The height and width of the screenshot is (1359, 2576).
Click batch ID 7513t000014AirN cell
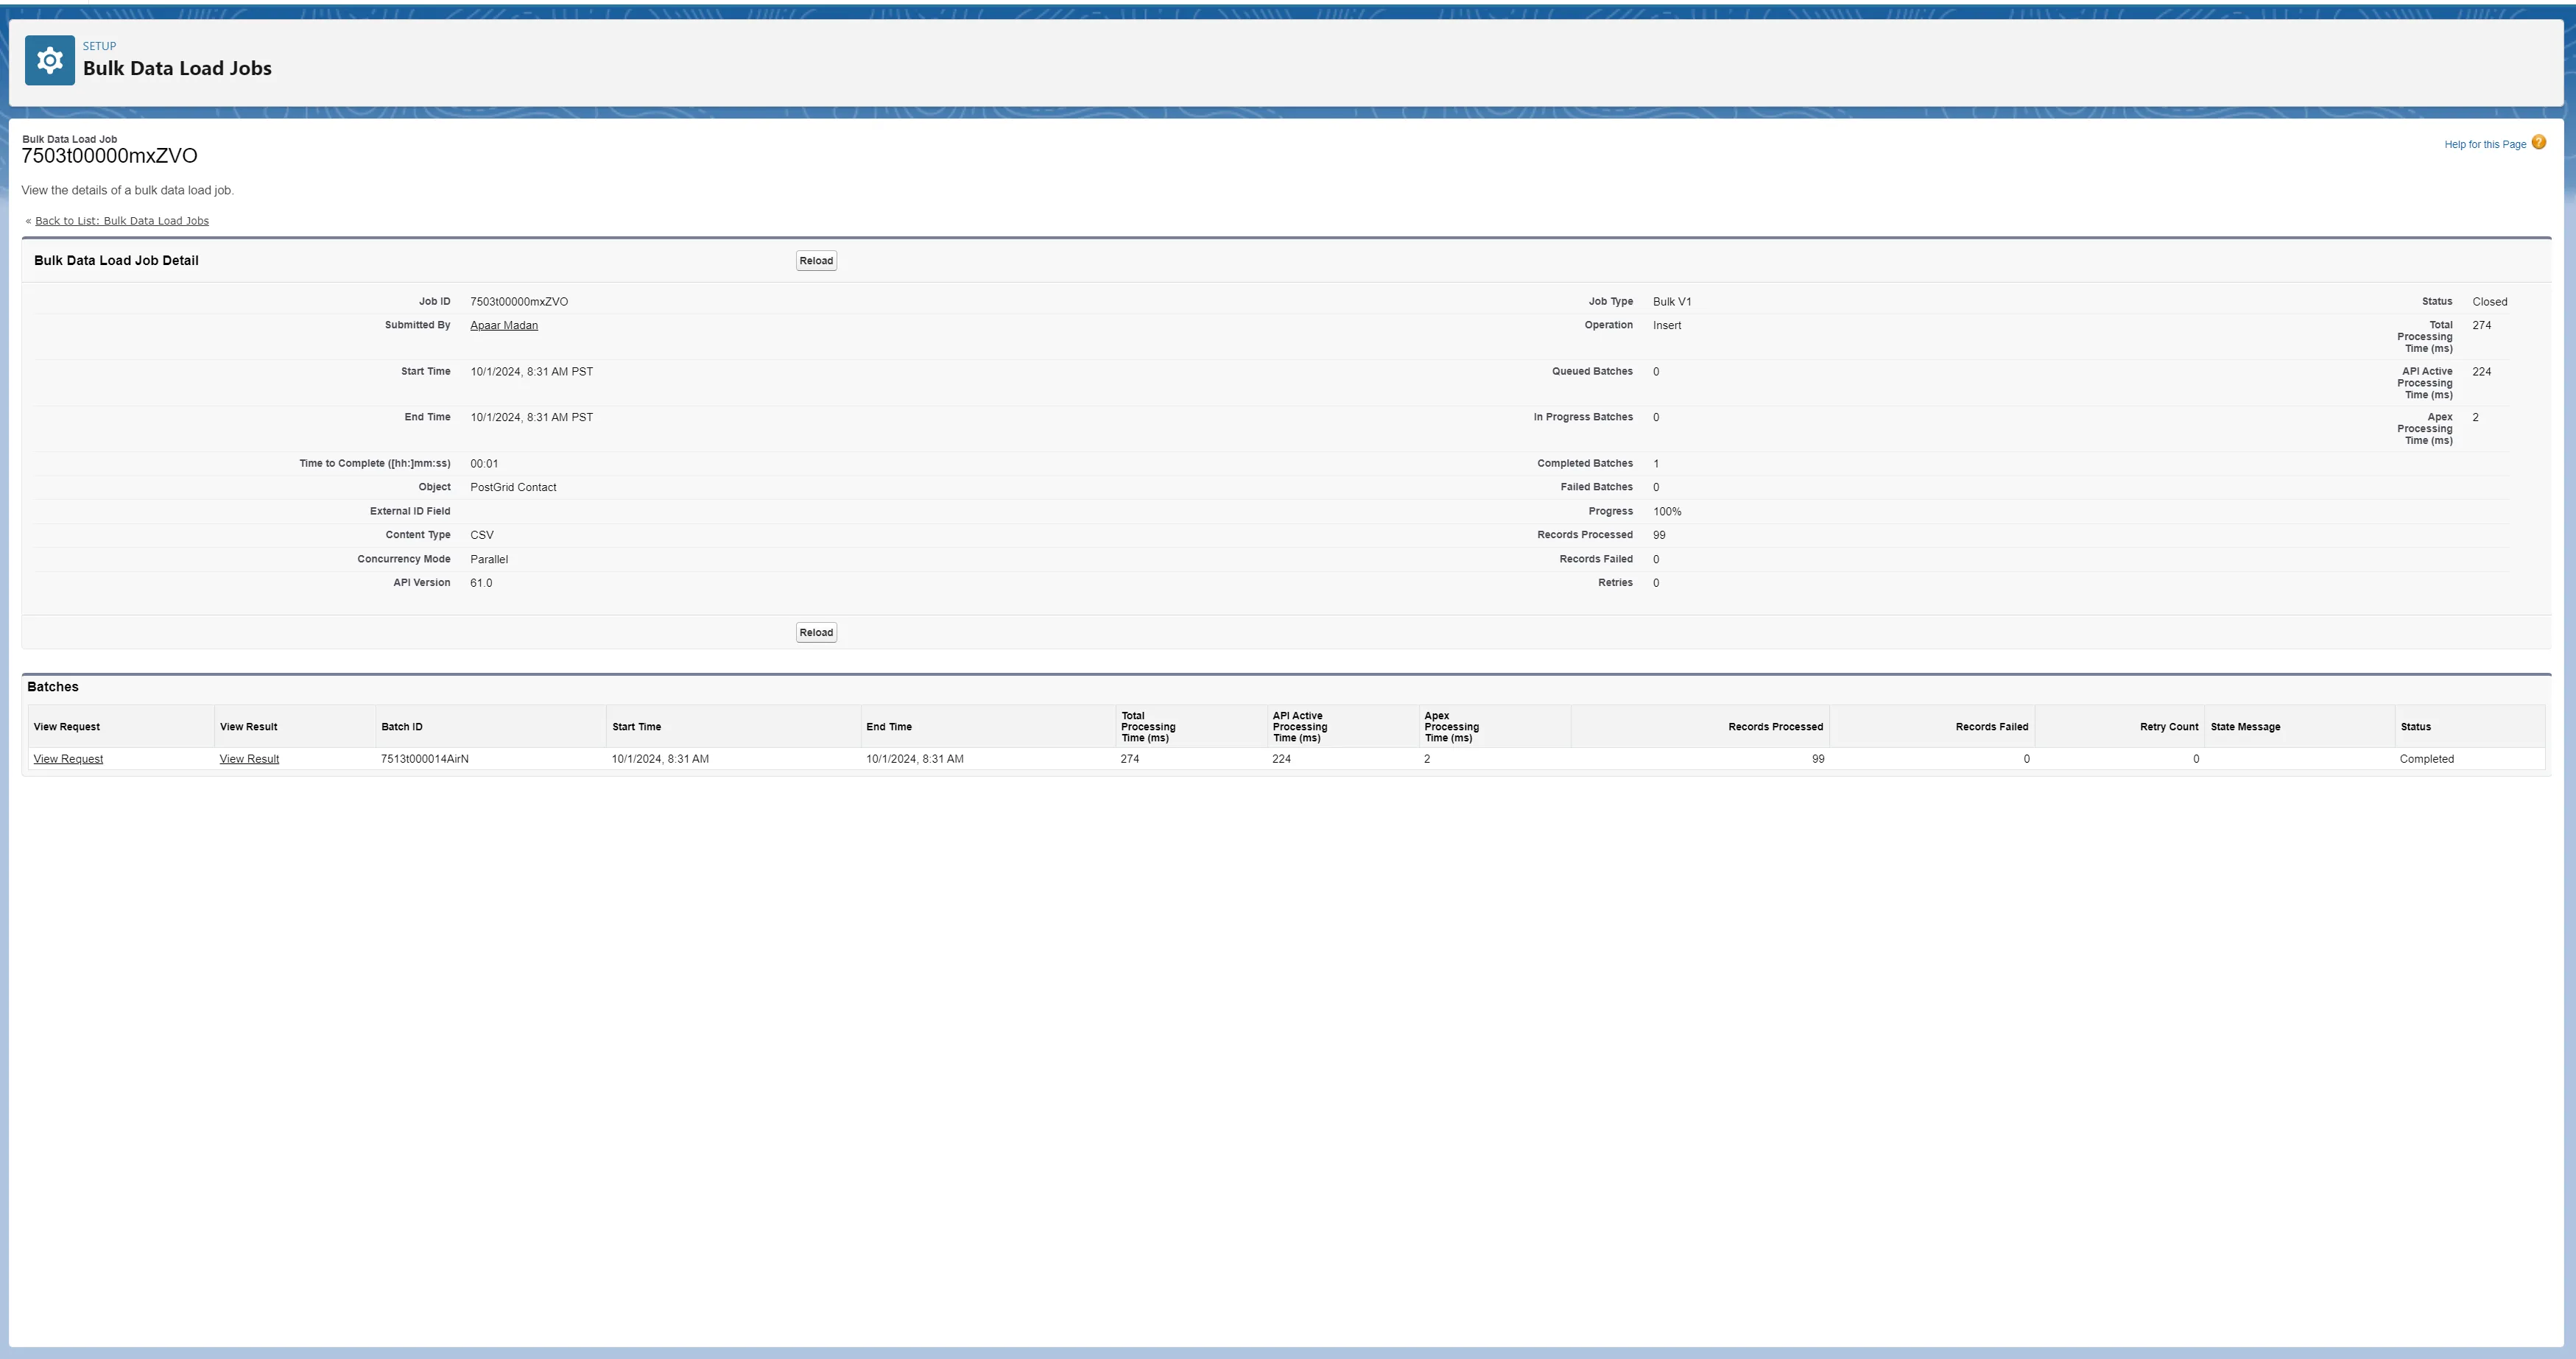(x=424, y=759)
